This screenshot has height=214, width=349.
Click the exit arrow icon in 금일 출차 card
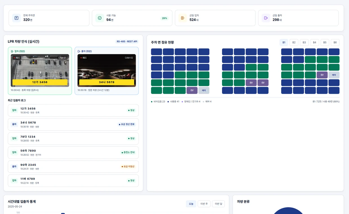pos(266,18)
